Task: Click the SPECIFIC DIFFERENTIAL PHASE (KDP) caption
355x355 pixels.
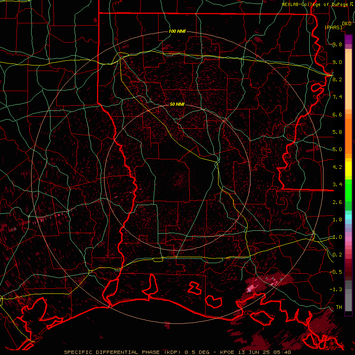Action: [121, 352]
